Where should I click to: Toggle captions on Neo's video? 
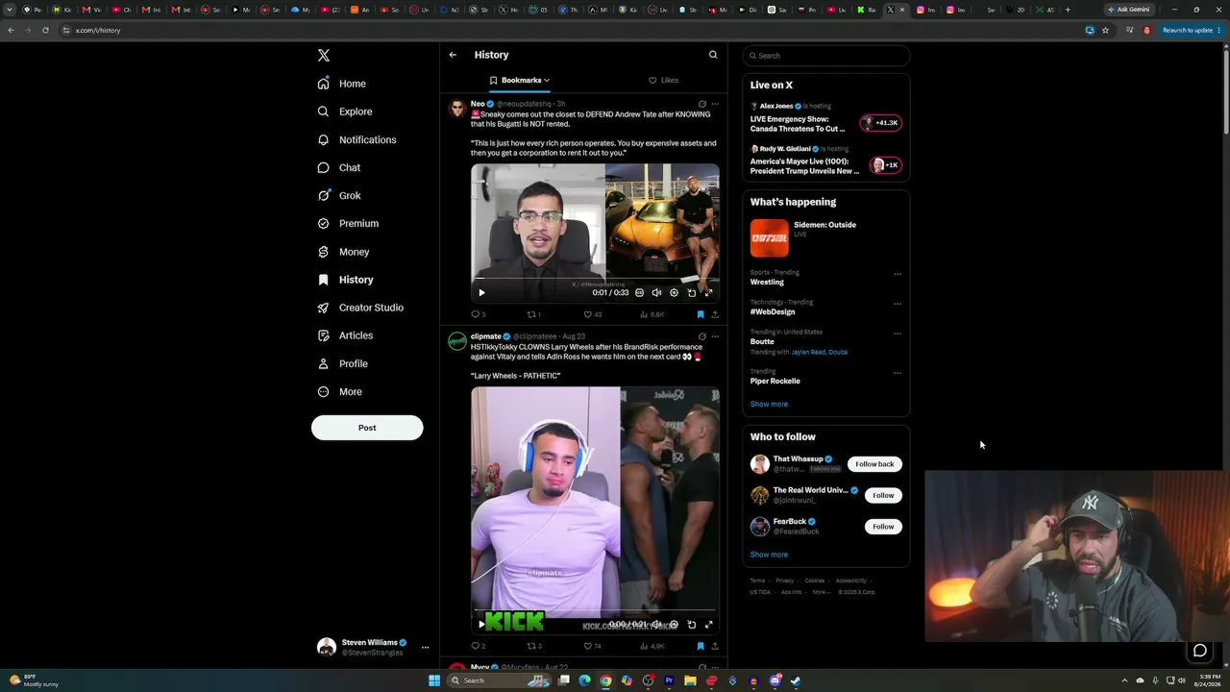point(639,292)
